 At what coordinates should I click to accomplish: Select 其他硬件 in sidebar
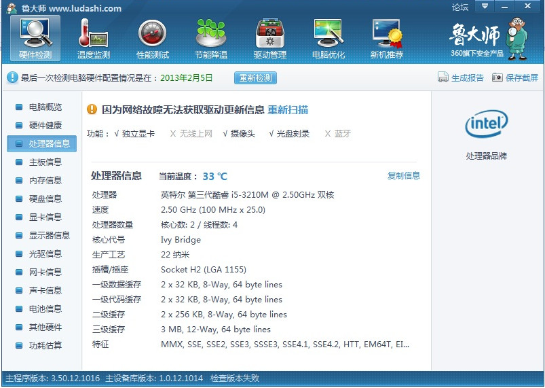[x=41, y=327]
